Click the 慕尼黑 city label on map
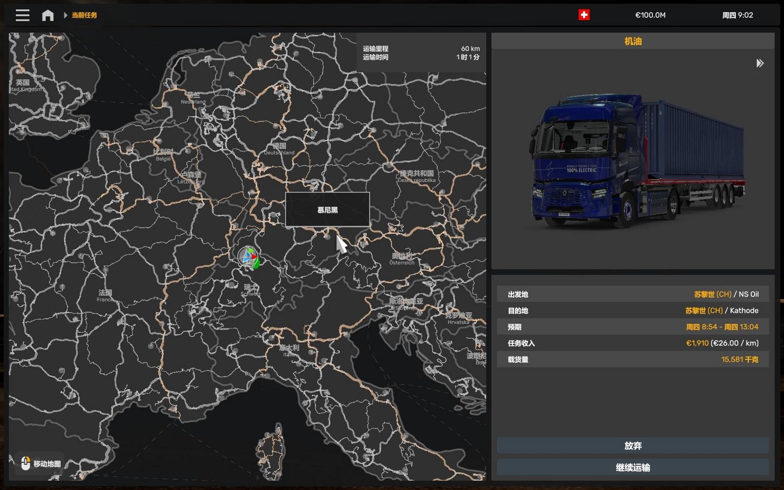 coord(327,209)
